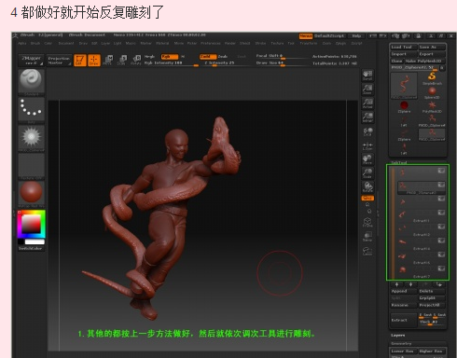Toggle visibility eye of Extract2 subtool
The image size is (457, 358).
pyautogui.click(x=441, y=227)
